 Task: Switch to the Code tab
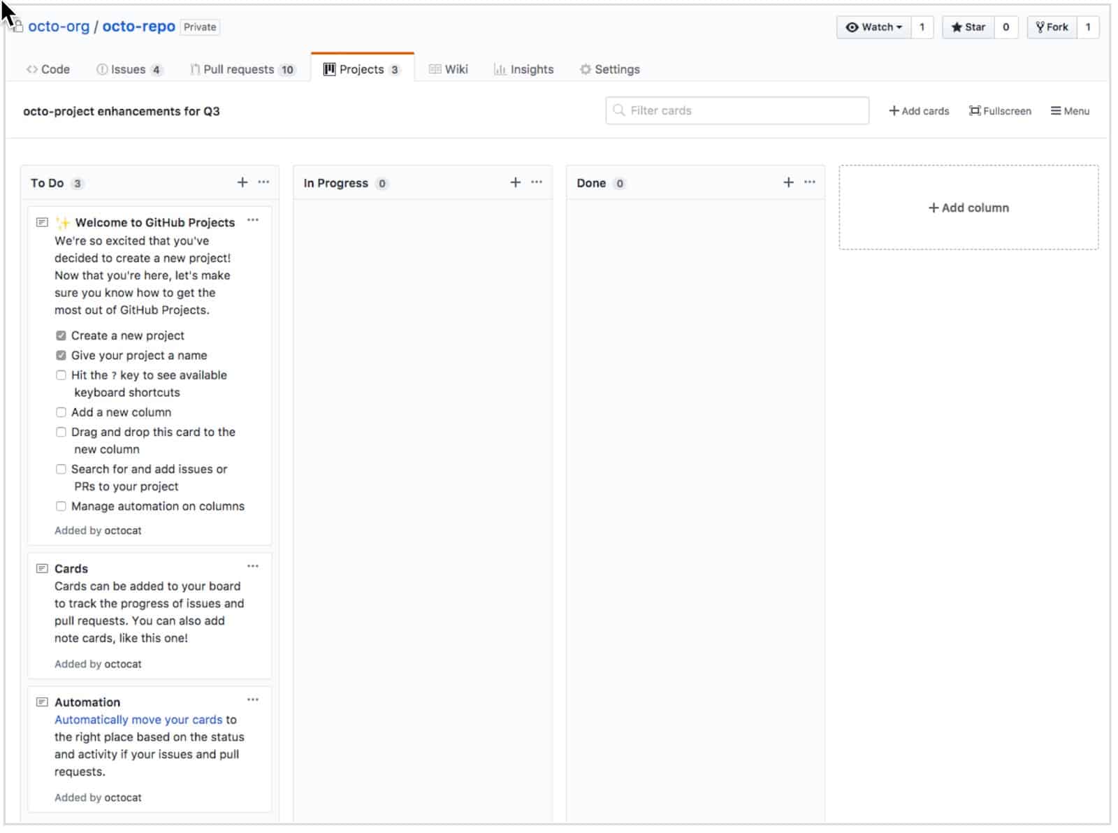point(48,69)
